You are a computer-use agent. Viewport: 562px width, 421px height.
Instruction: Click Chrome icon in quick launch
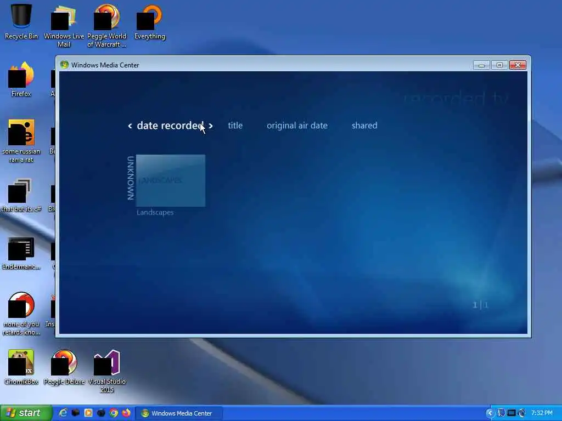coord(114,413)
